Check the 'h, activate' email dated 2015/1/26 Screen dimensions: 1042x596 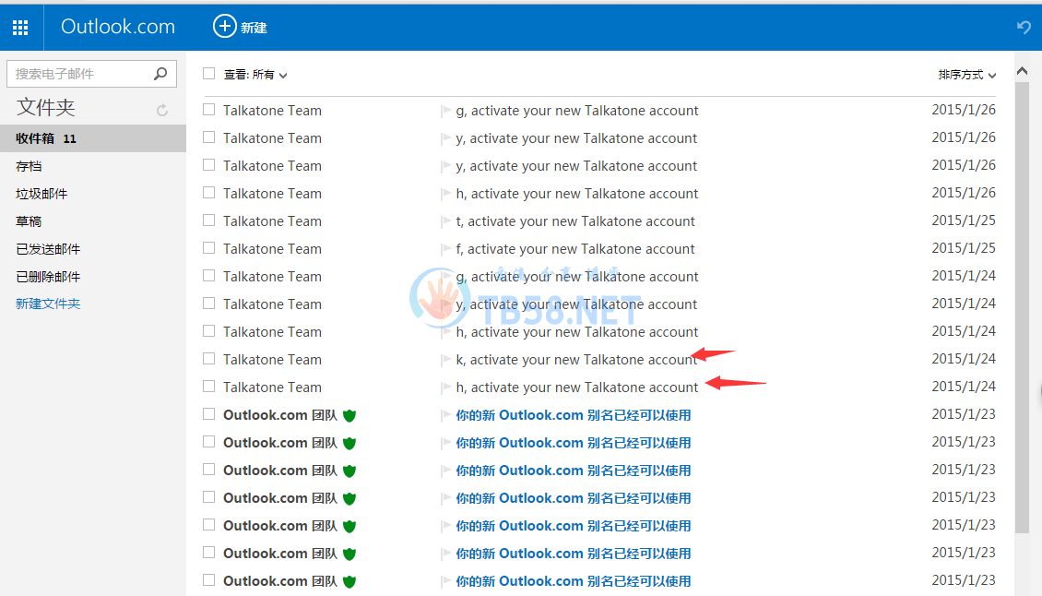pyautogui.click(x=208, y=192)
